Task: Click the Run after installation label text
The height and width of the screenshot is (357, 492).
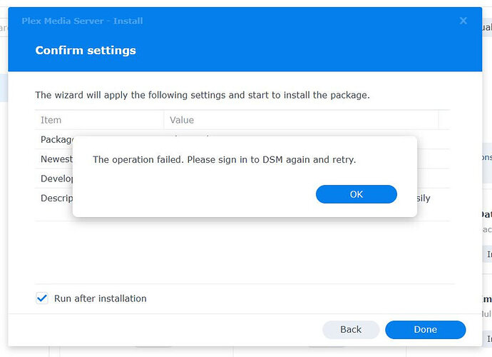Action: coord(101,298)
